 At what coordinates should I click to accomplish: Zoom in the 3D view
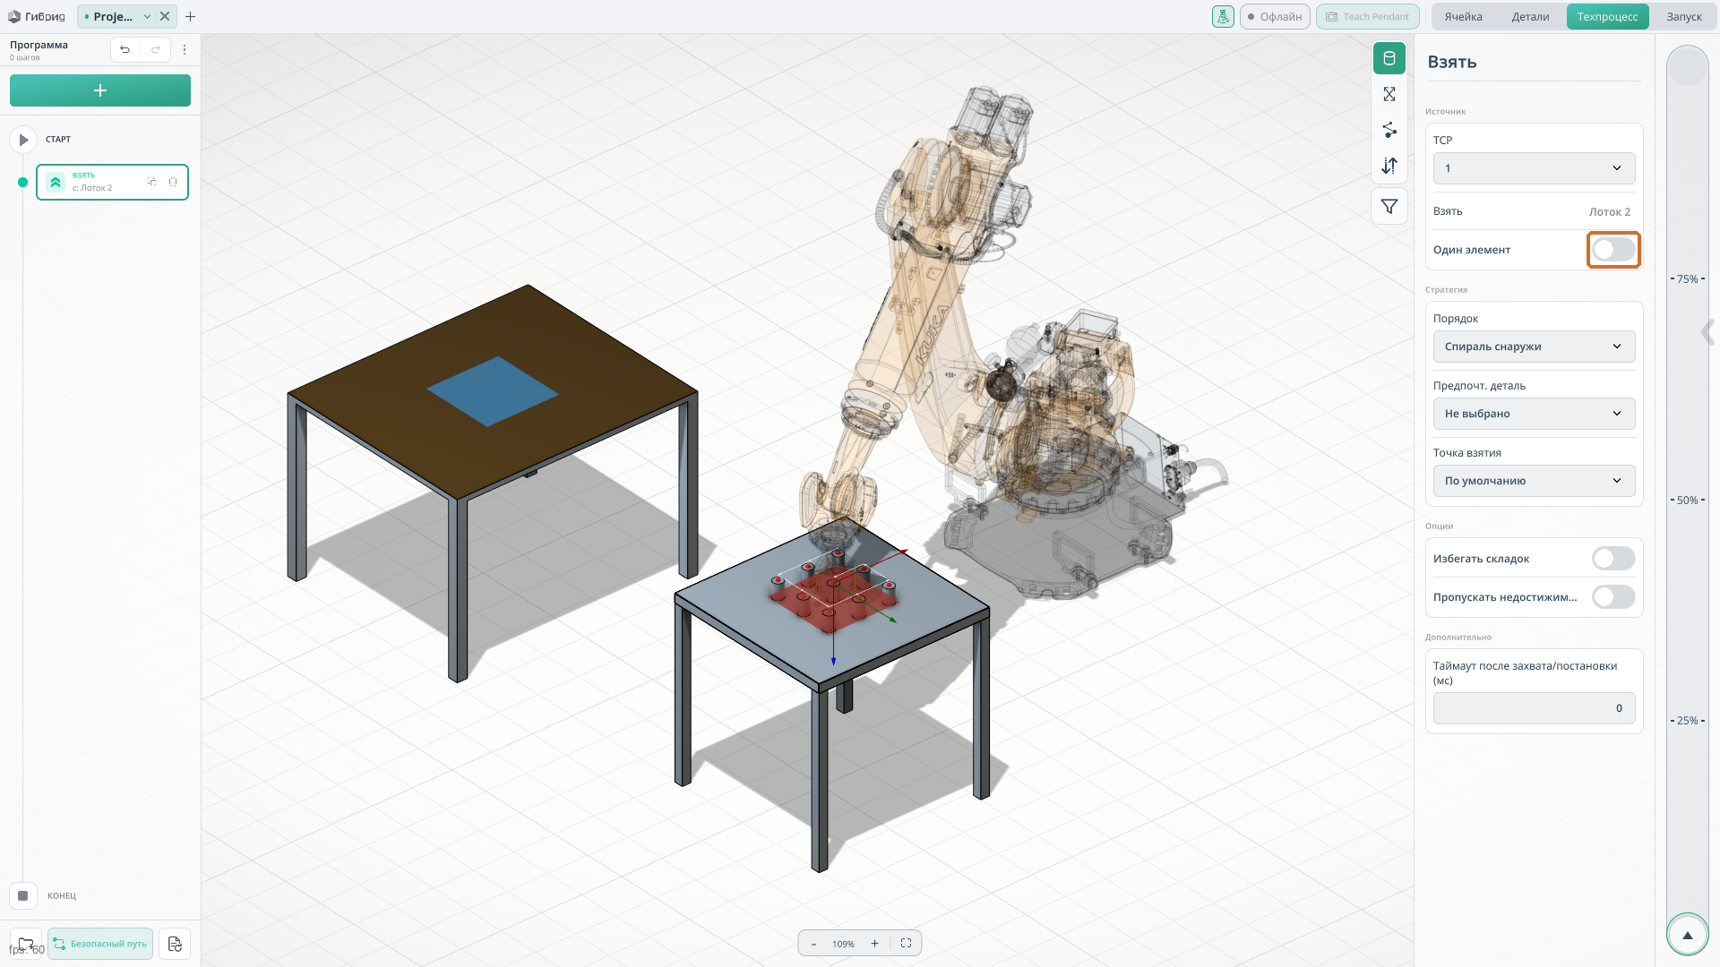(x=874, y=944)
